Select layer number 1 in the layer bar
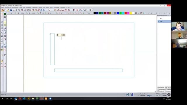 146,13
